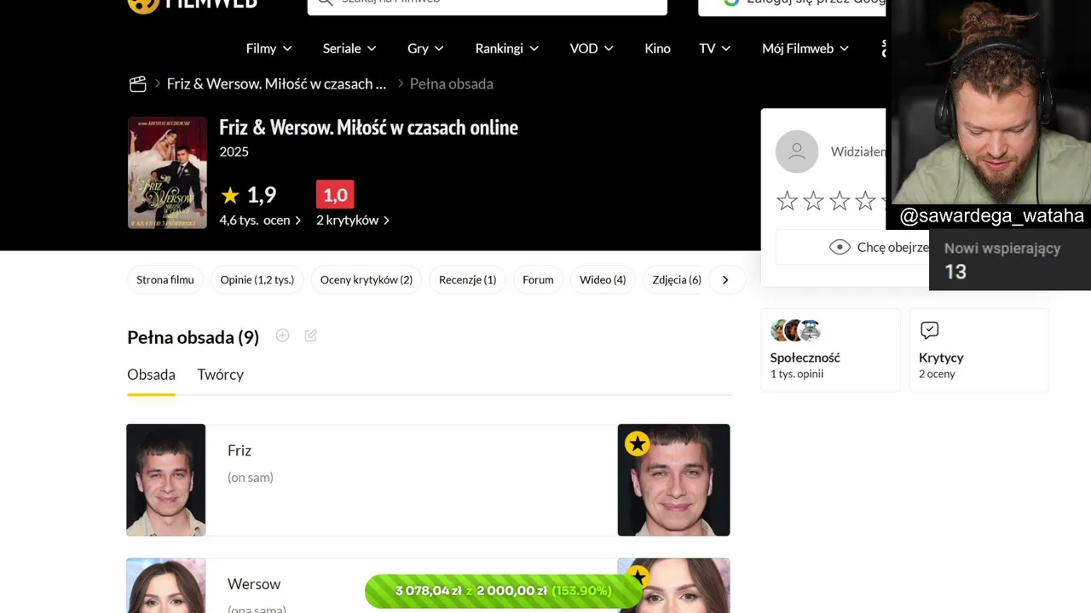Image resolution: width=1091 pixels, height=613 pixels.
Task: Click the Friz & Wersow breadcrumb link
Action: tap(276, 83)
